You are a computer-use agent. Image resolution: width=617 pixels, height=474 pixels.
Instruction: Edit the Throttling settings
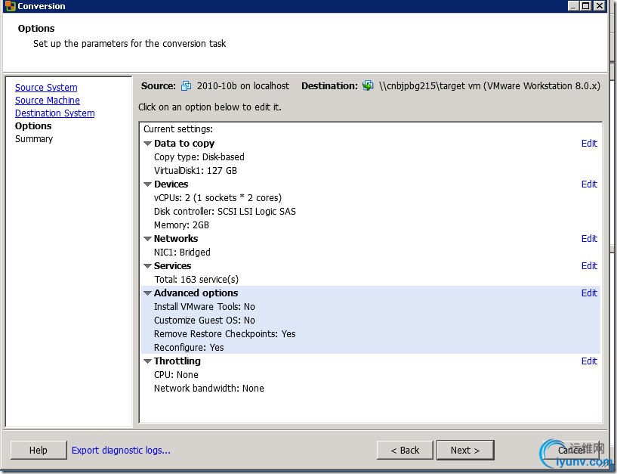pyautogui.click(x=589, y=361)
